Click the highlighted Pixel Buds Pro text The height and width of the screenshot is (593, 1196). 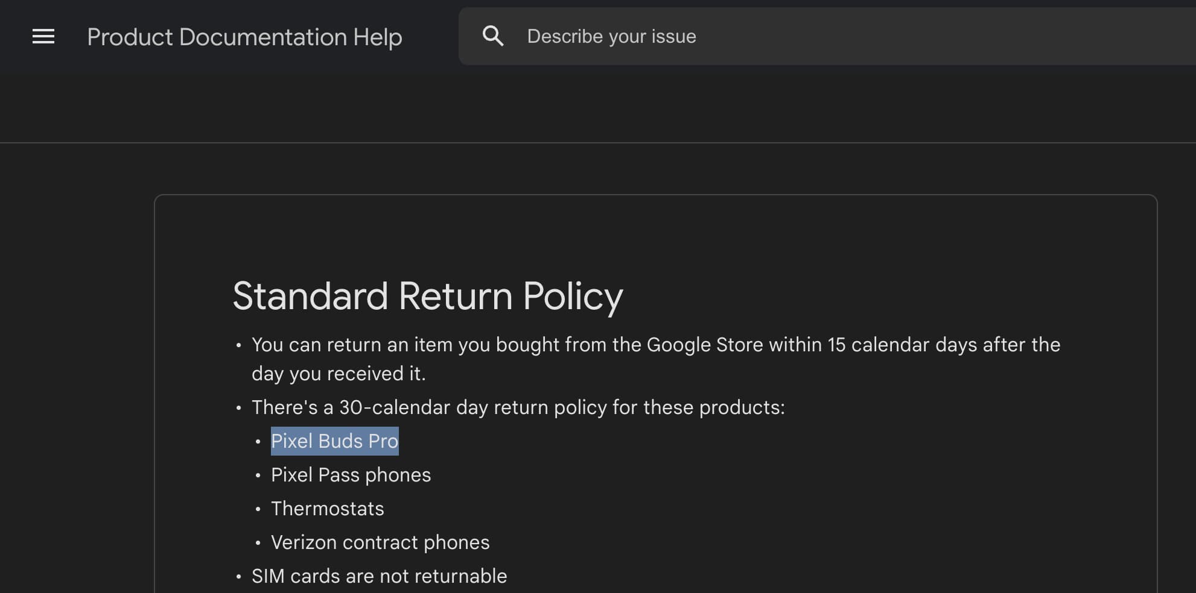pyautogui.click(x=334, y=441)
